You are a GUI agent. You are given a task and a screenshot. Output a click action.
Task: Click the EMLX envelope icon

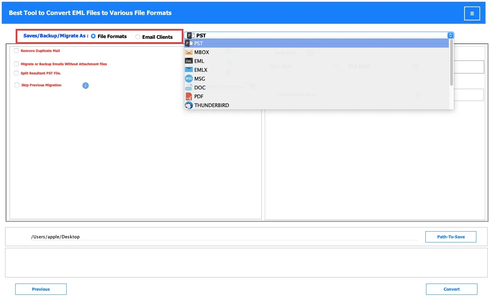pos(189,70)
